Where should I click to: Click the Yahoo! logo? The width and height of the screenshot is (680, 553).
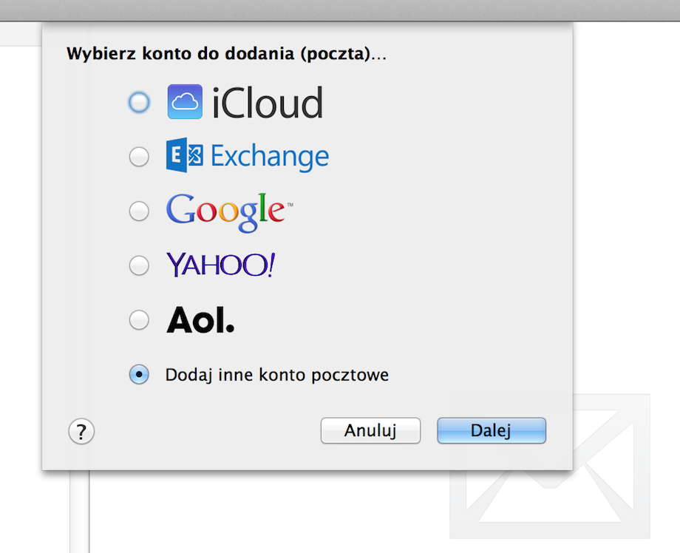point(221,265)
